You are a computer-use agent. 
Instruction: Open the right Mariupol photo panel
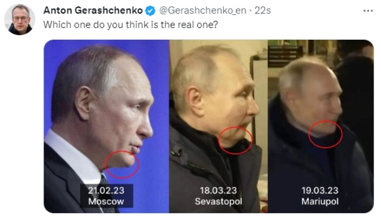tap(321, 126)
